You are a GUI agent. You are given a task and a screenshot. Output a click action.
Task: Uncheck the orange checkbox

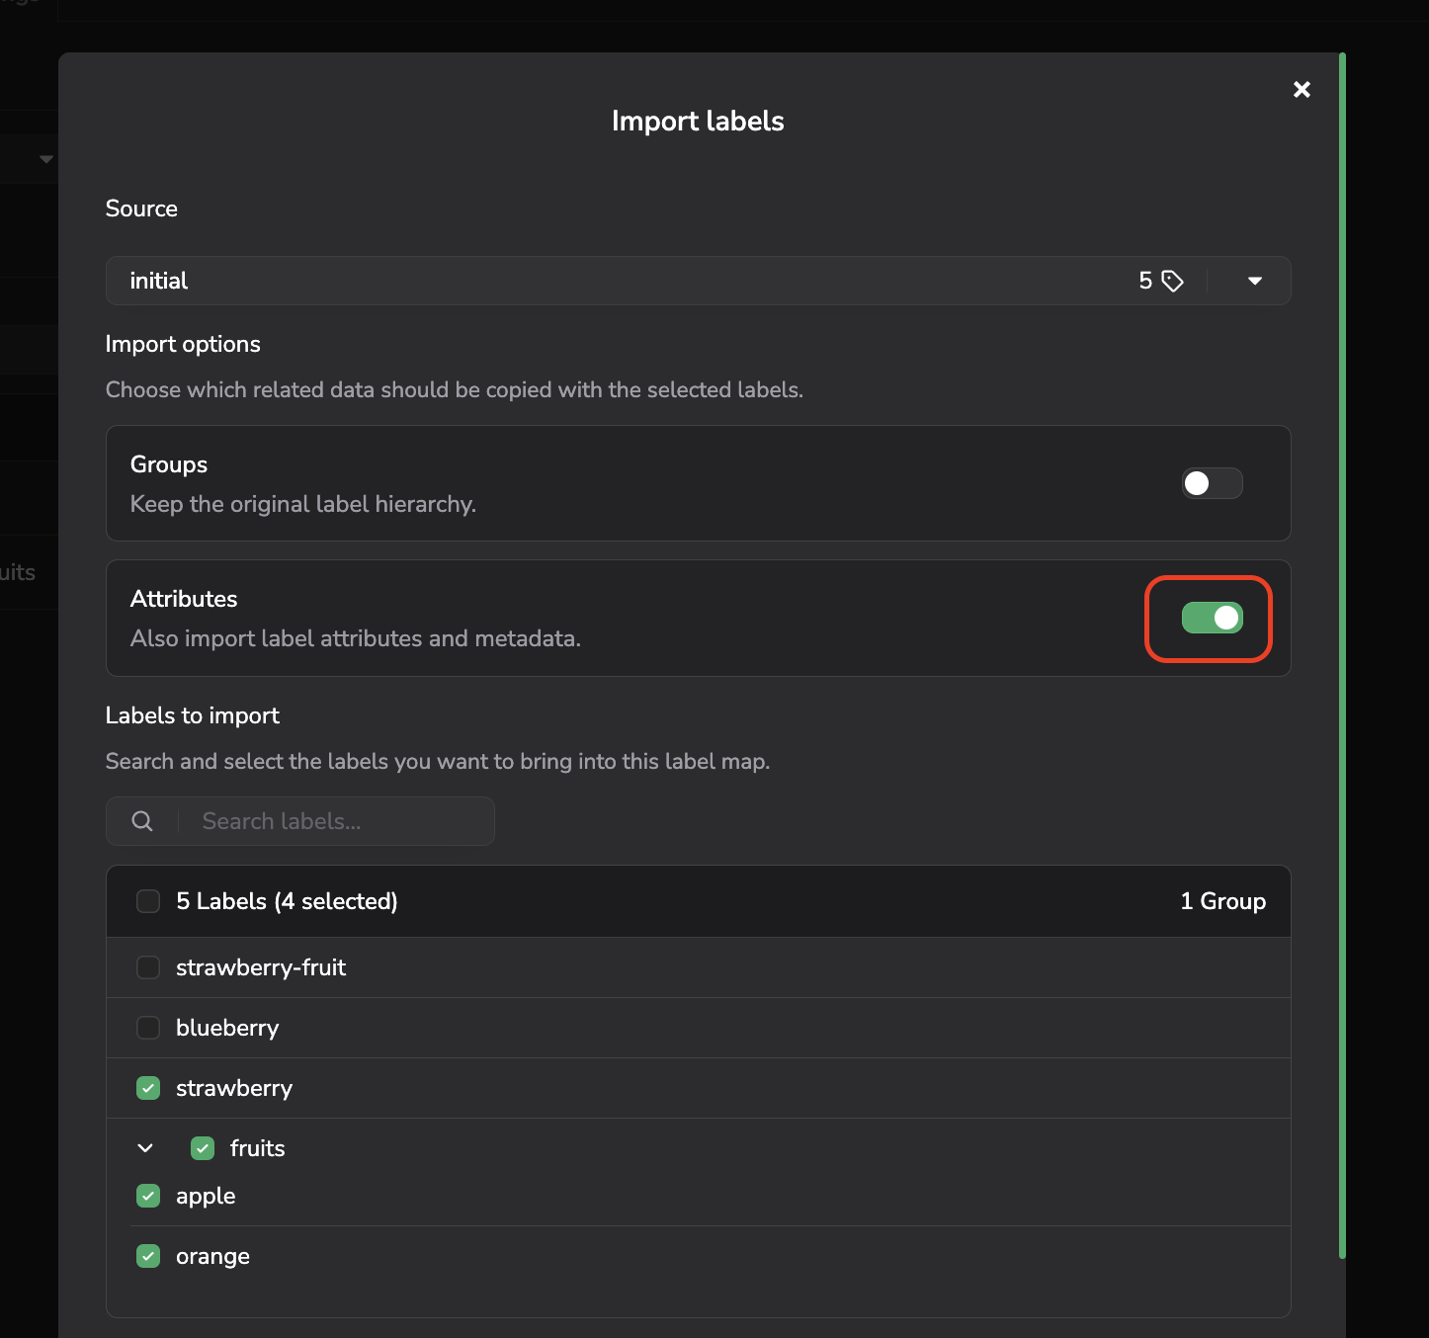coord(148,1256)
